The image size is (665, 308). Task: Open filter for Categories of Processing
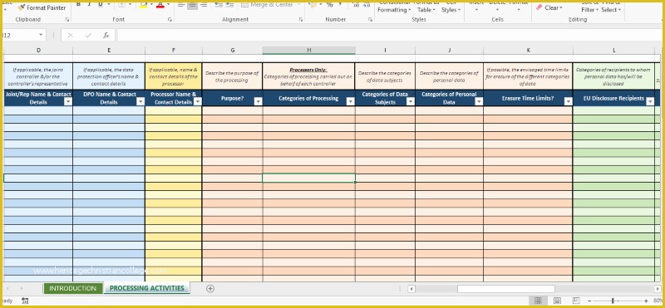click(350, 101)
